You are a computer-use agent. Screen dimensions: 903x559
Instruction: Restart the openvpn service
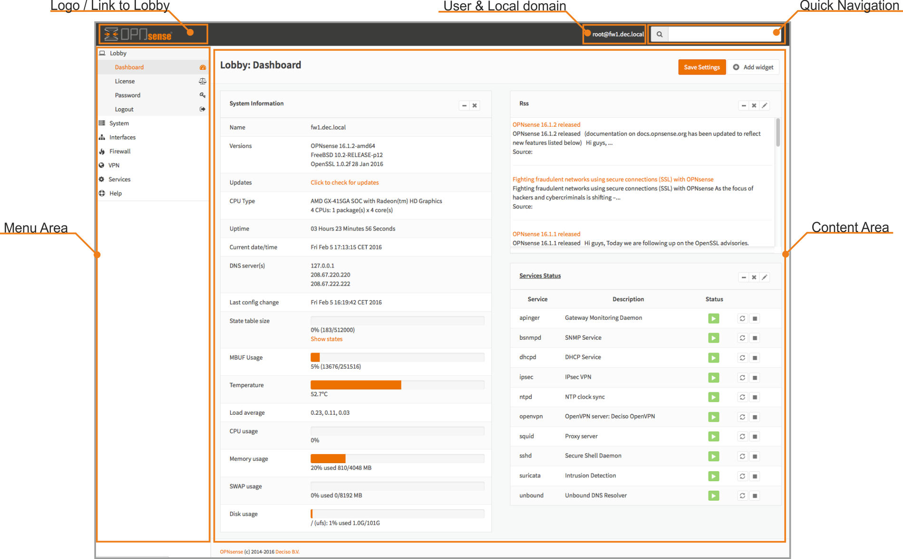(742, 417)
